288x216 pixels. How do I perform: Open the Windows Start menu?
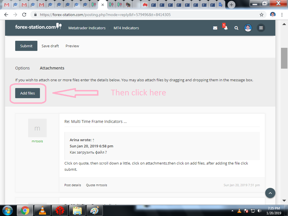pos(8,211)
